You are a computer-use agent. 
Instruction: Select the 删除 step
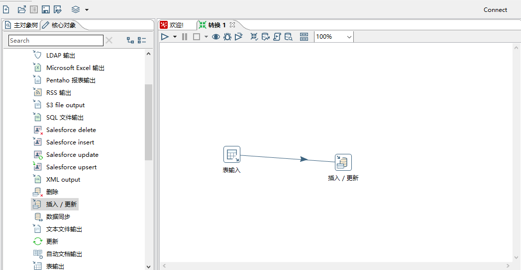[x=45, y=192]
